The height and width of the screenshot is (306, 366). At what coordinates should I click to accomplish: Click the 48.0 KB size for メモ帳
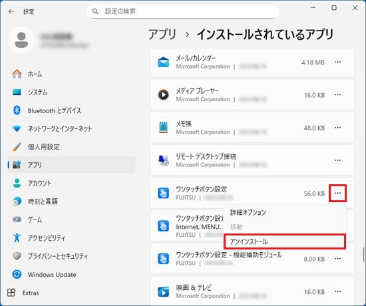pos(314,128)
